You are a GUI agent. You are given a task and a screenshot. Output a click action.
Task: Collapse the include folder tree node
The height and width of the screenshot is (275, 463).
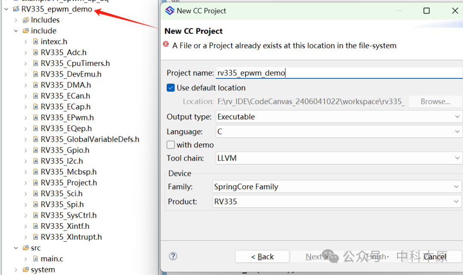tap(16, 31)
